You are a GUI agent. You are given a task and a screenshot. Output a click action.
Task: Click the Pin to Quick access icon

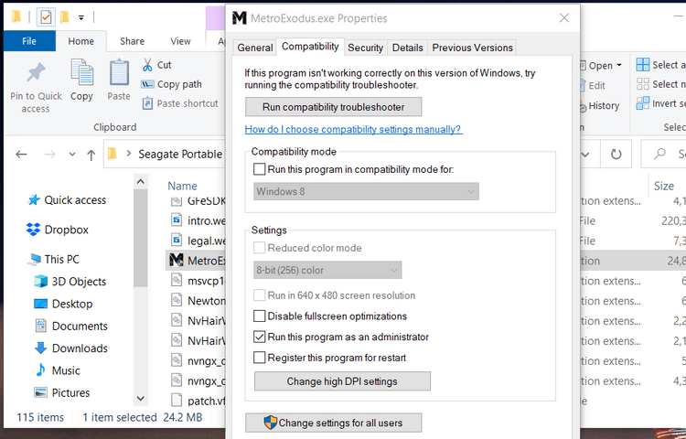36,75
